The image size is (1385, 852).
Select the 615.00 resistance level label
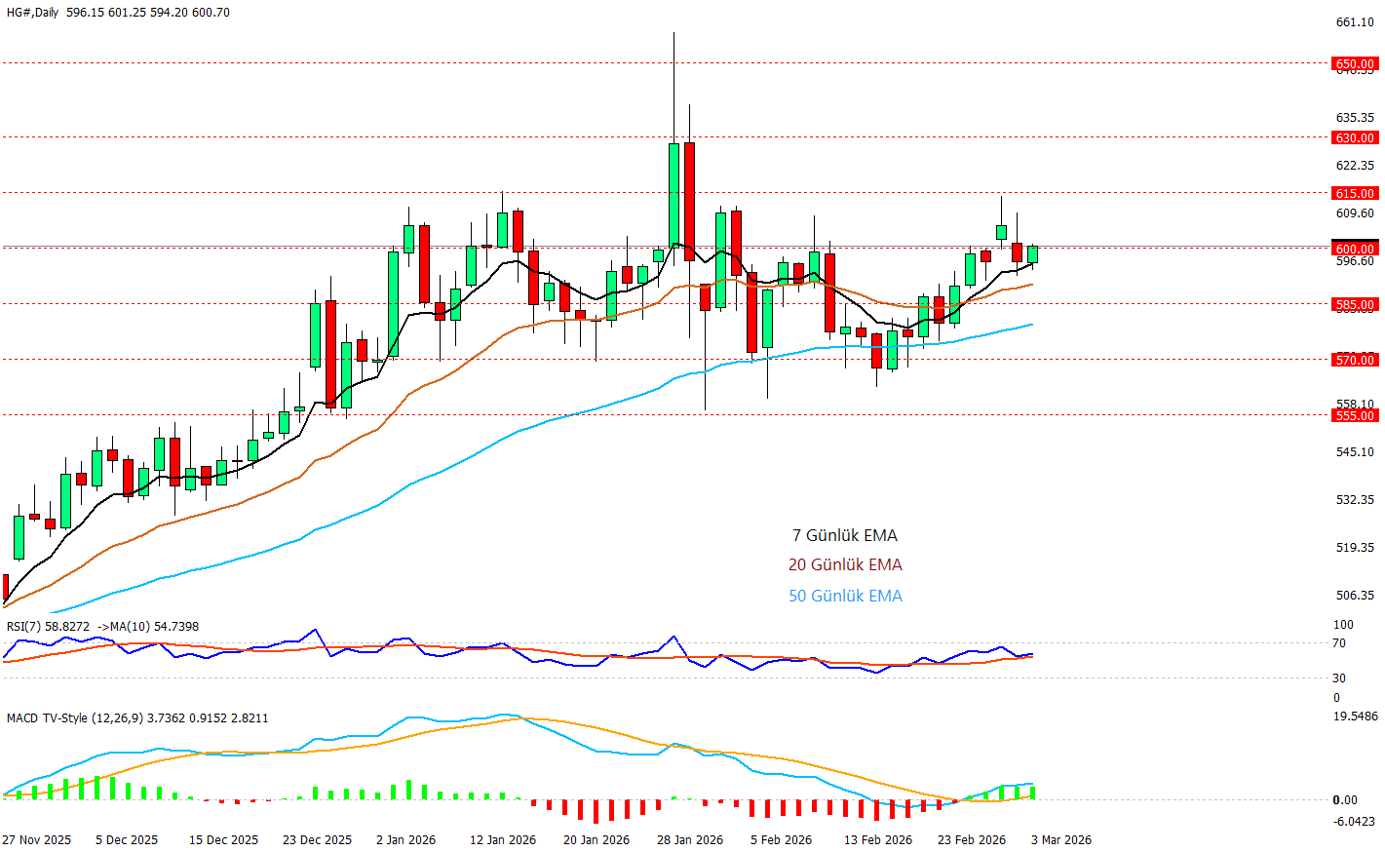[1354, 194]
